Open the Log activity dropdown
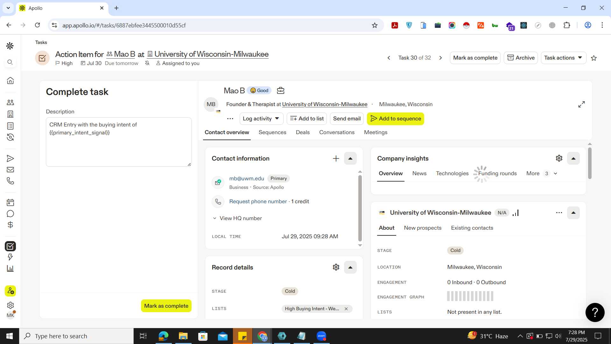 [261, 119]
